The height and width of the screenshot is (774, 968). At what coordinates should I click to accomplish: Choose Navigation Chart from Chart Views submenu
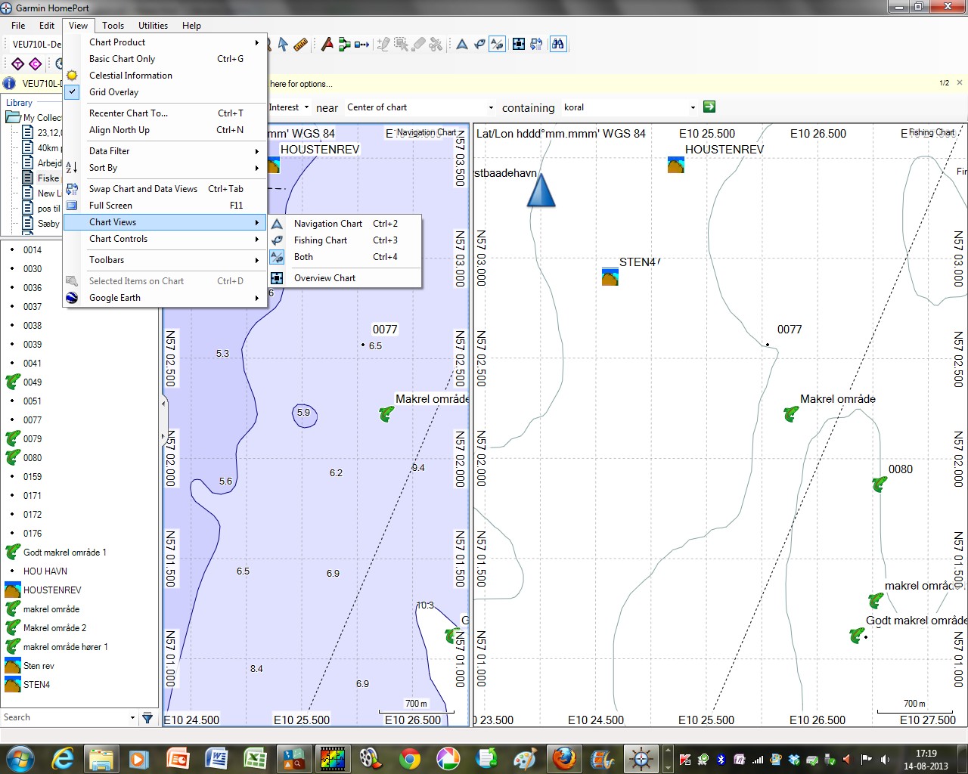click(345, 224)
